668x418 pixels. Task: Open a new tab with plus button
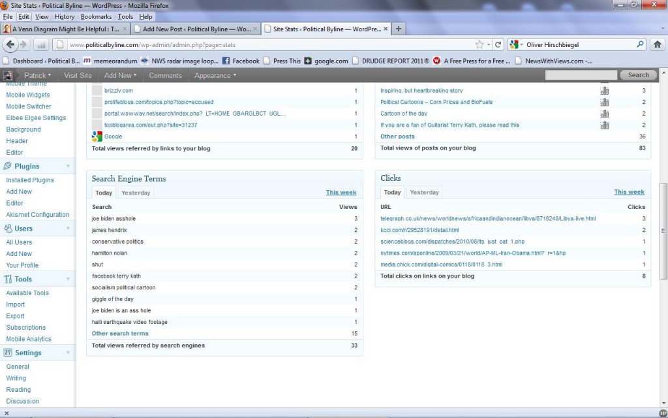click(x=399, y=29)
